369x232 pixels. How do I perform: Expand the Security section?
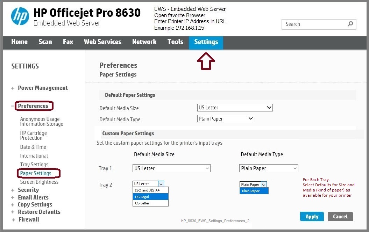click(x=13, y=190)
